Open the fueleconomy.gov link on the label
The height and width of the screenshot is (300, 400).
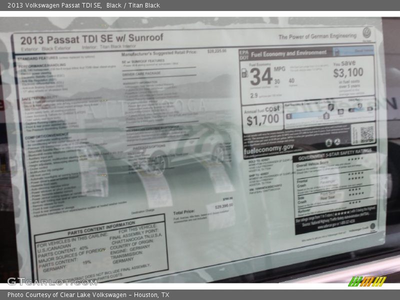[269, 149]
